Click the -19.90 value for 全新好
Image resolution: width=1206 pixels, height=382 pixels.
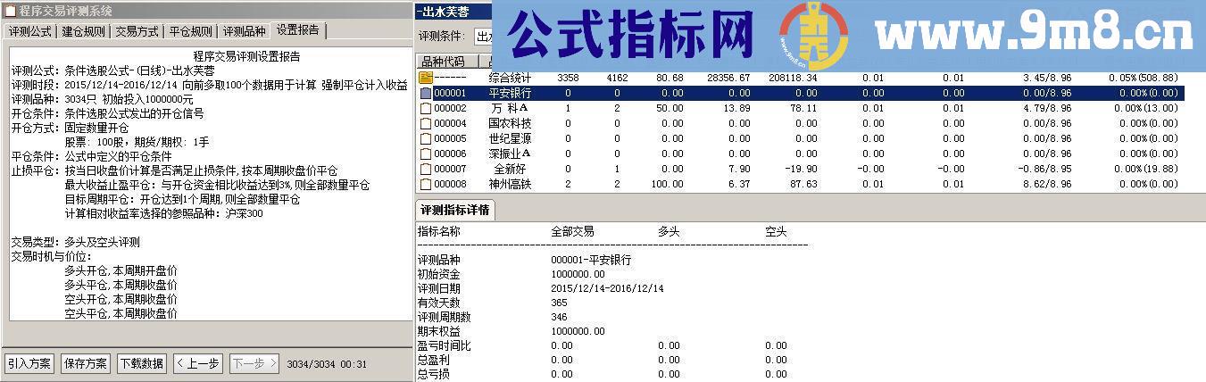pos(802,169)
